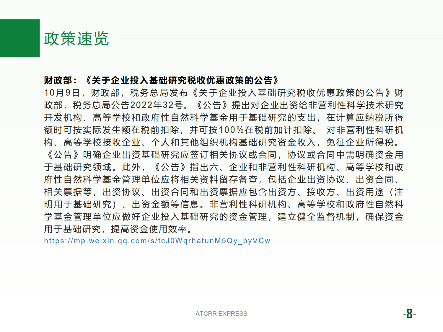The image size is (443, 332).
Task: Open the mp.weixin.qq.com article link
Action: pyautogui.click(x=157, y=241)
